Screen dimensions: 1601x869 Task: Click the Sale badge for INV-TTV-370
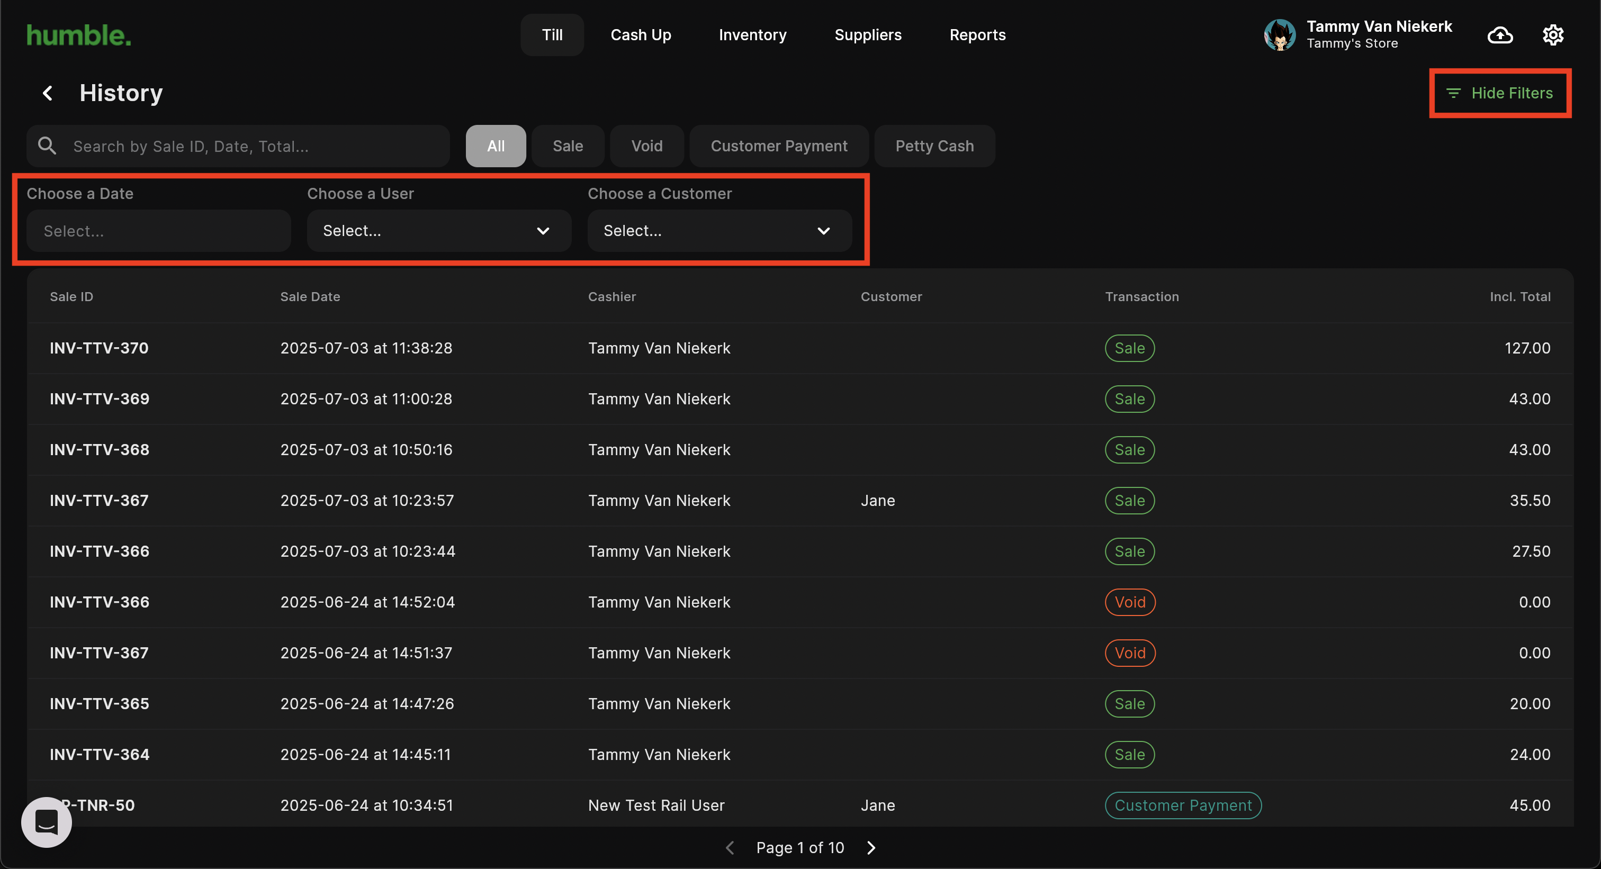(x=1129, y=348)
